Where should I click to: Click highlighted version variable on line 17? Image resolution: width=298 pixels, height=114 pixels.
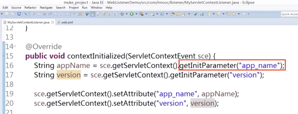pyautogui.click(x=68, y=75)
